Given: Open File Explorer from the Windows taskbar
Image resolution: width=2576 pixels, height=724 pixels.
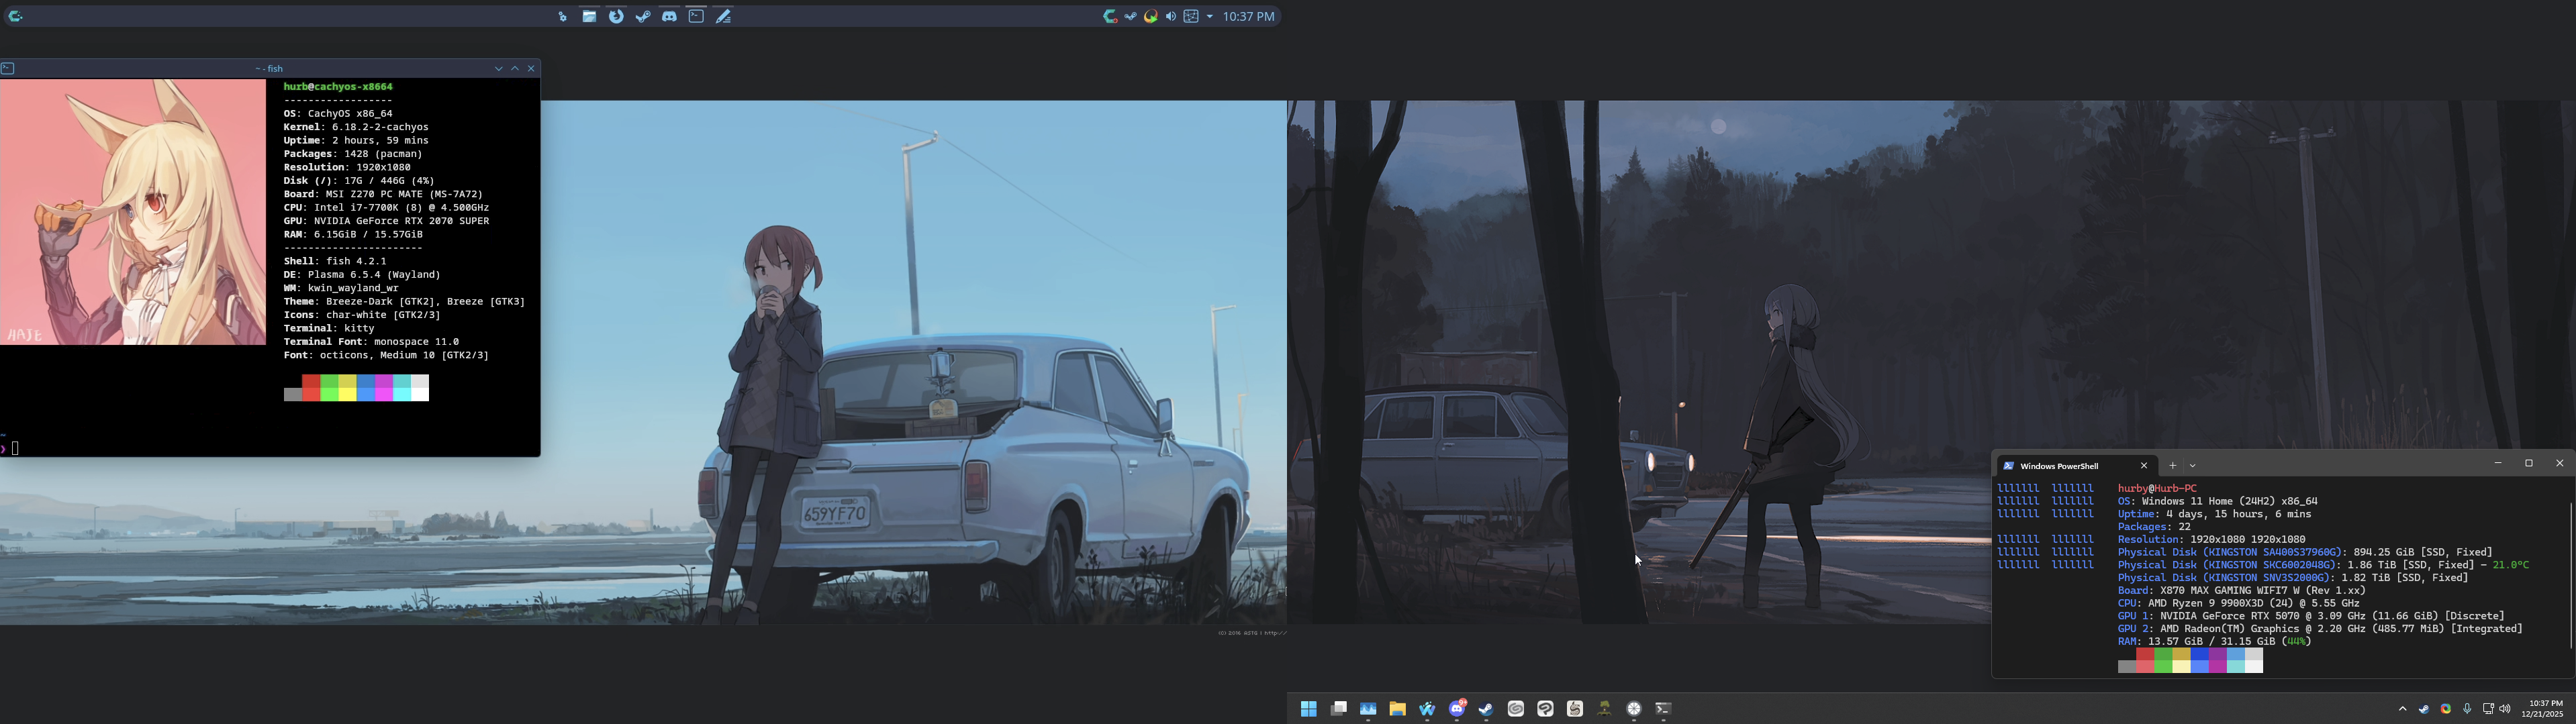Looking at the screenshot, I should click(1397, 709).
